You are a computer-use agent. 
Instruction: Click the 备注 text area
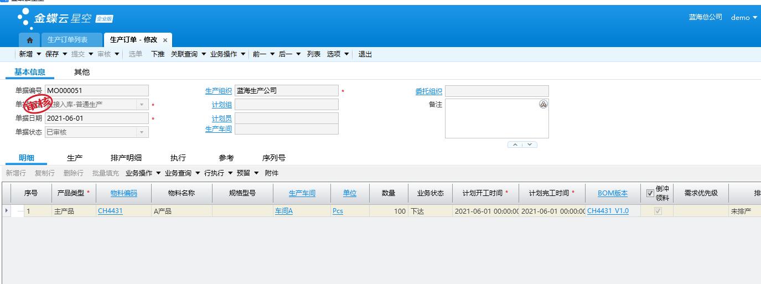tap(497, 118)
